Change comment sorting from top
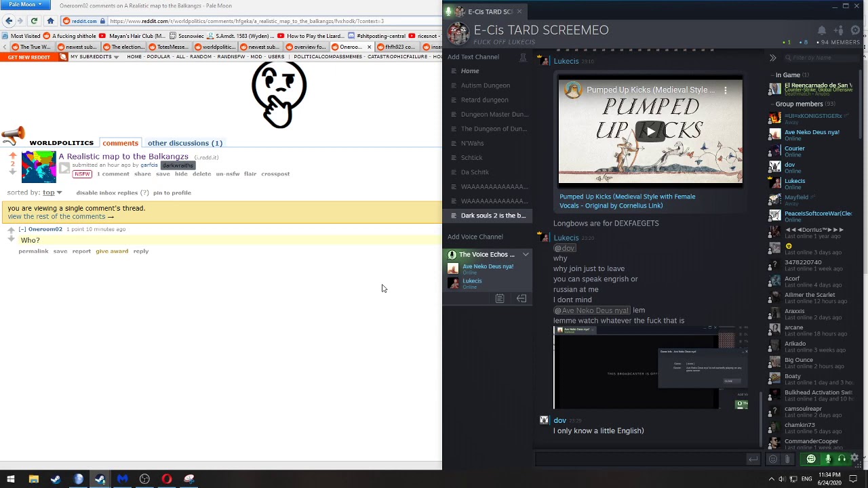868x488 pixels. coord(52,192)
